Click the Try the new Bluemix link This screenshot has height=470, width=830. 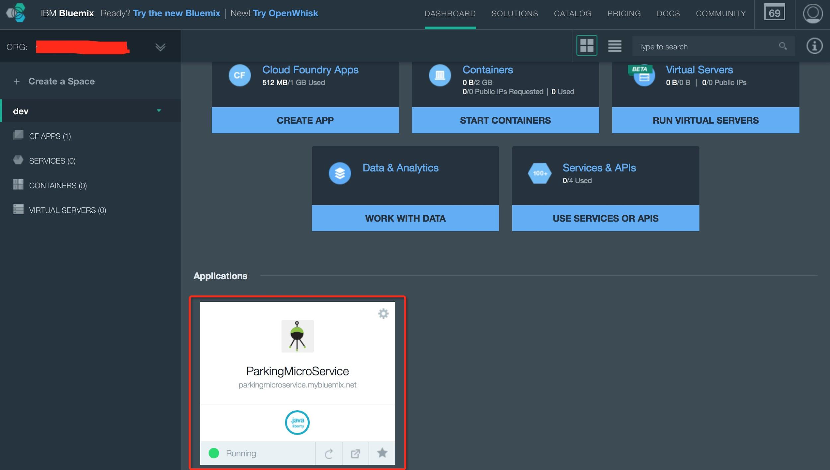(177, 13)
